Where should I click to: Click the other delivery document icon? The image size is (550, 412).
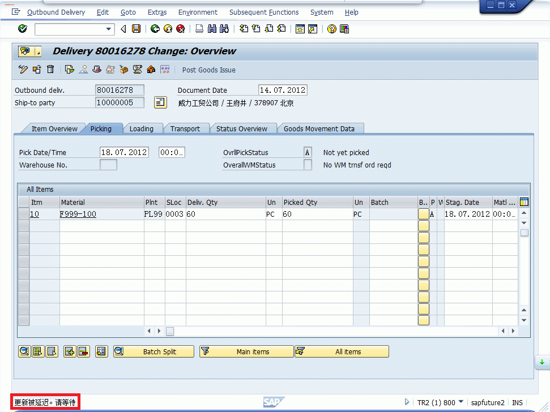click(x=37, y=70)
